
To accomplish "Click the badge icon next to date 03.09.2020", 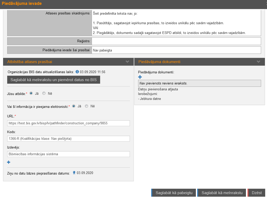I will point(74,173).
